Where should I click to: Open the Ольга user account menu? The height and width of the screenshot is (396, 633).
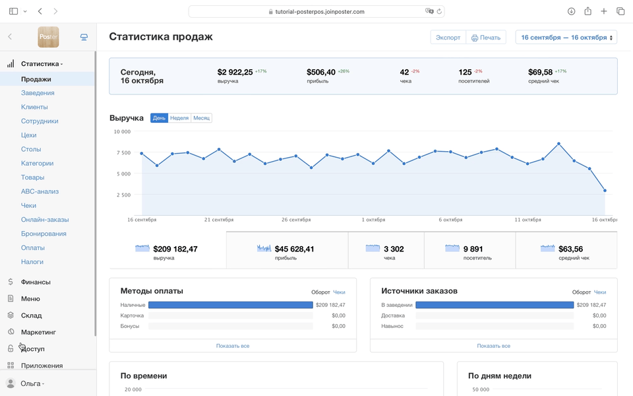point(32,383)
